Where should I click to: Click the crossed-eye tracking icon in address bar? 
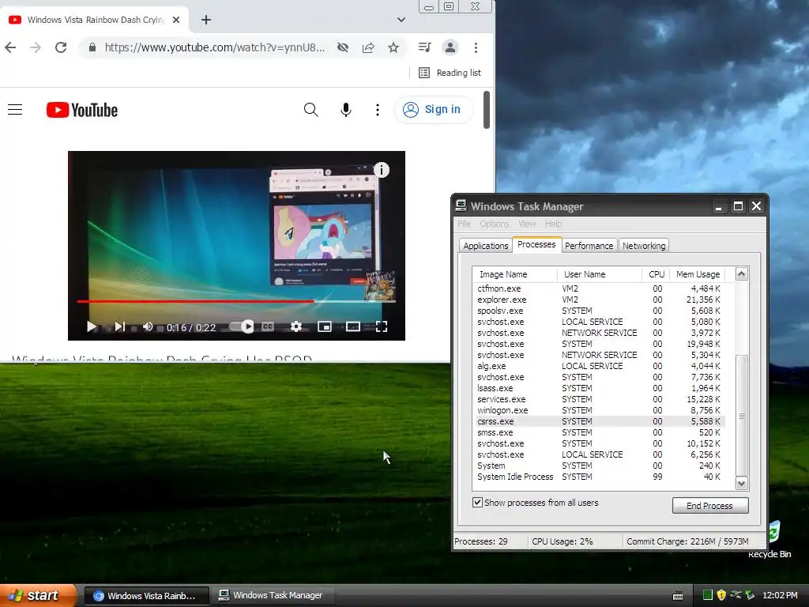[x=343, y=47]
